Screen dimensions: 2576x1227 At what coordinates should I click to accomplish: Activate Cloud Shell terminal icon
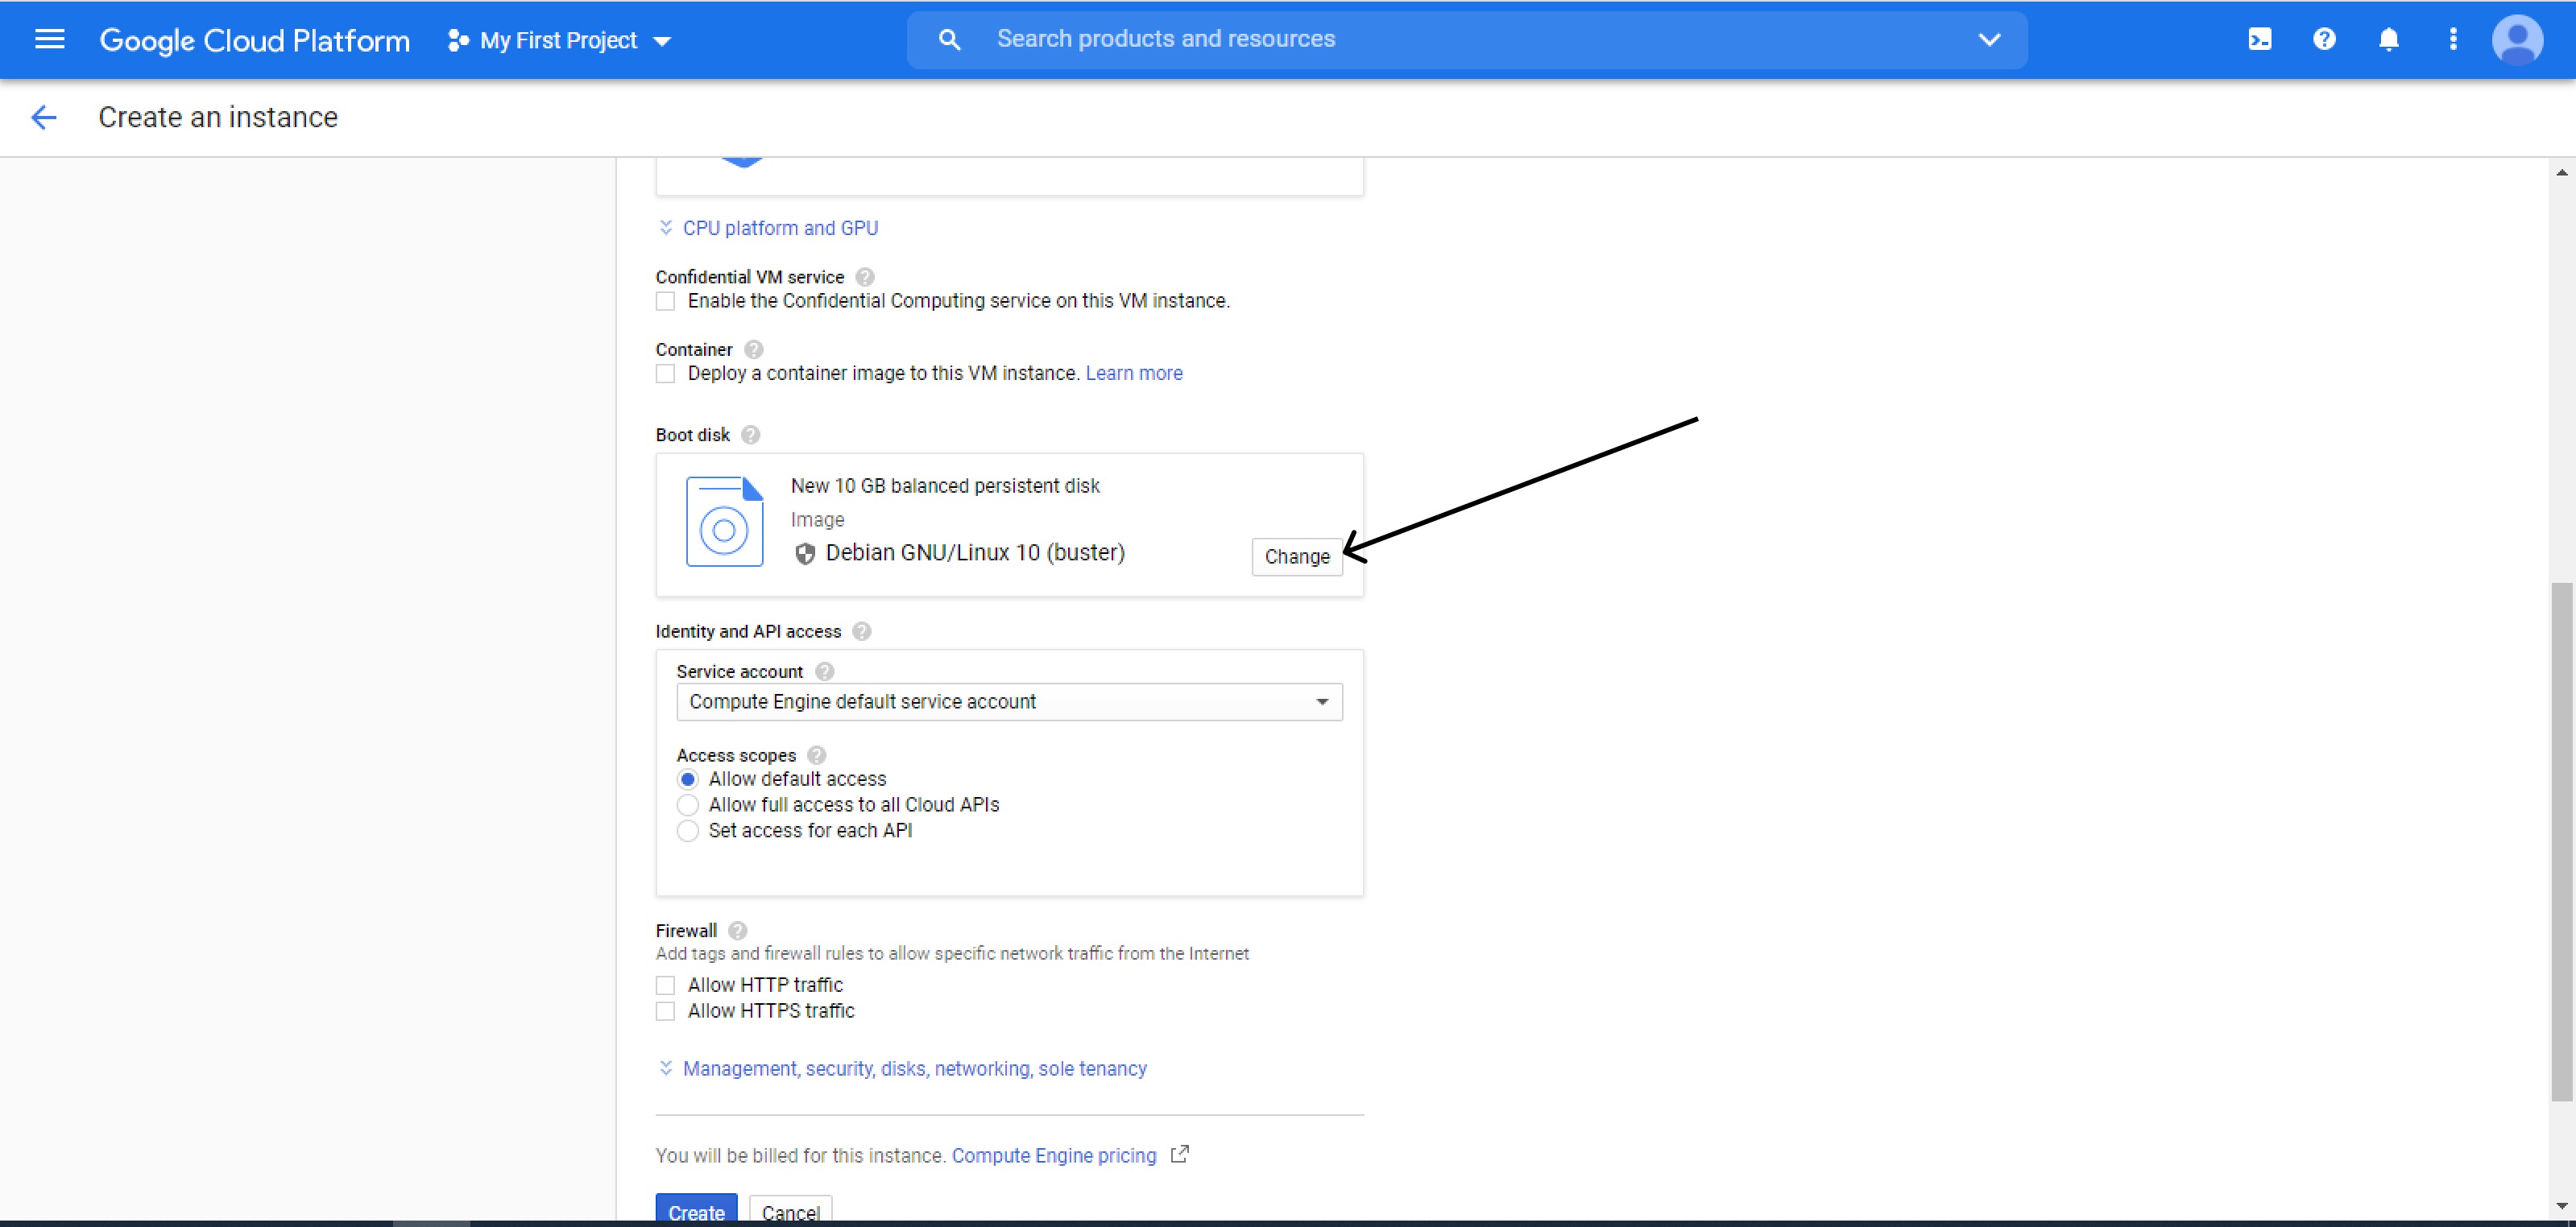[x=2259, y=40]
